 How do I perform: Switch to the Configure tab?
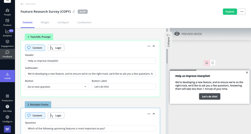(63, 22)
